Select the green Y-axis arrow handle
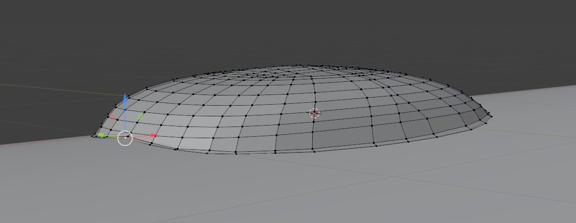Image resolution: width=576 pixels, height=223 pixels. coord(101,135)
